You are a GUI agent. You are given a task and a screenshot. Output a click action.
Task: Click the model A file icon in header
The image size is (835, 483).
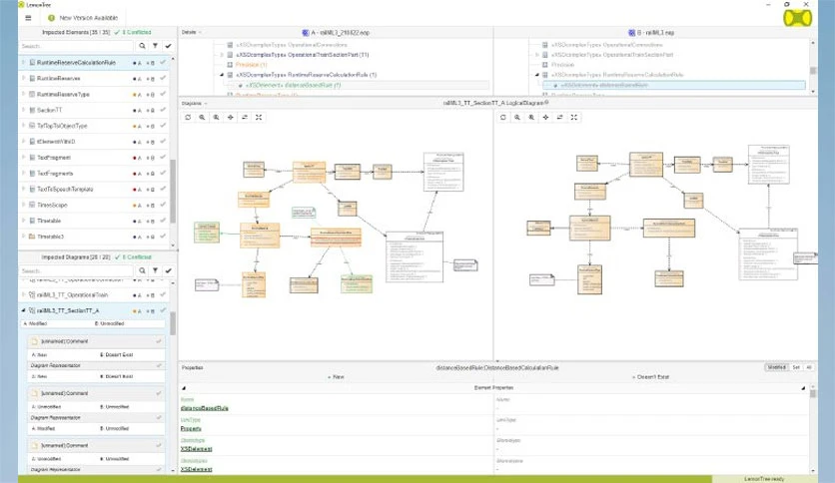(306, 33)
